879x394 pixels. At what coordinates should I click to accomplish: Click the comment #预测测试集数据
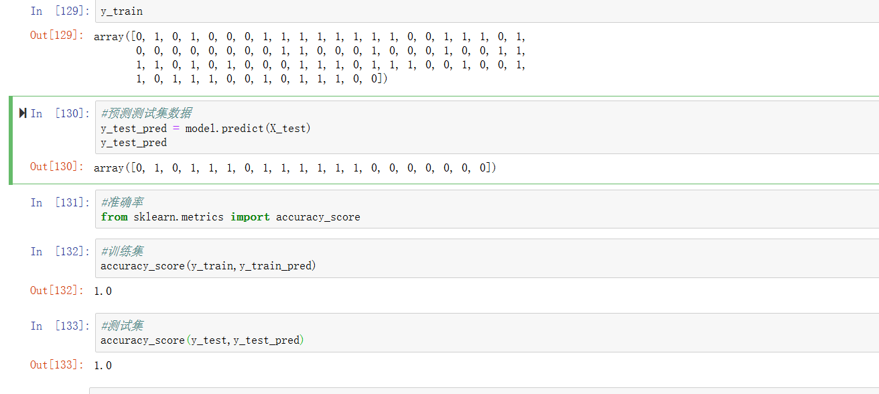coord(146,113)
